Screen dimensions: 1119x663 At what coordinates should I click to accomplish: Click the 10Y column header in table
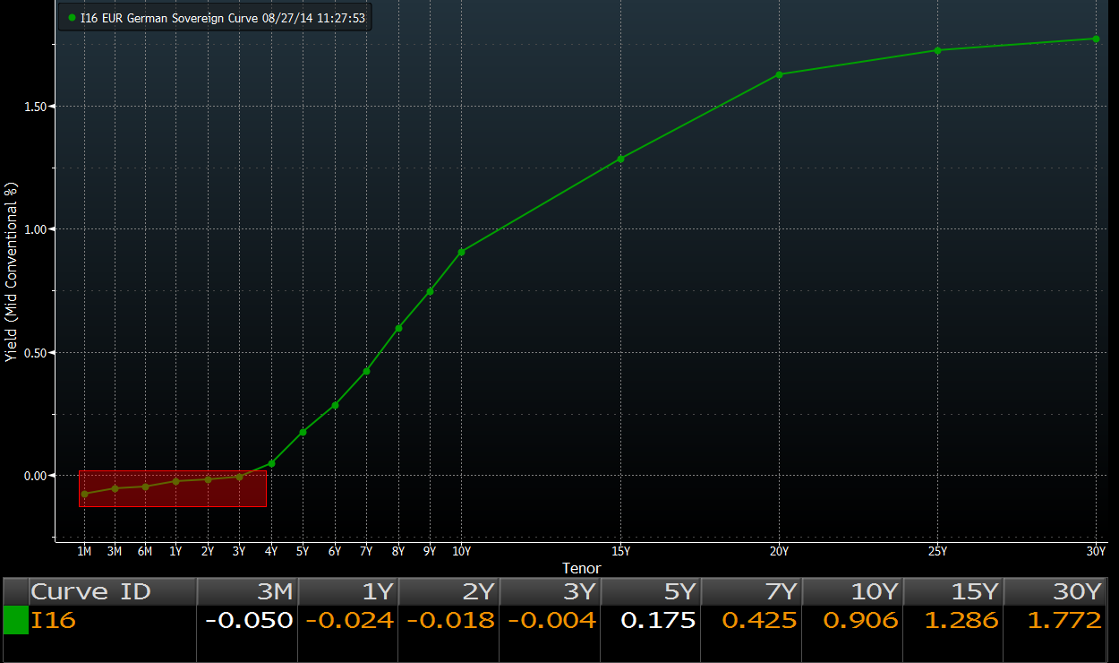(x=853, y=591)
